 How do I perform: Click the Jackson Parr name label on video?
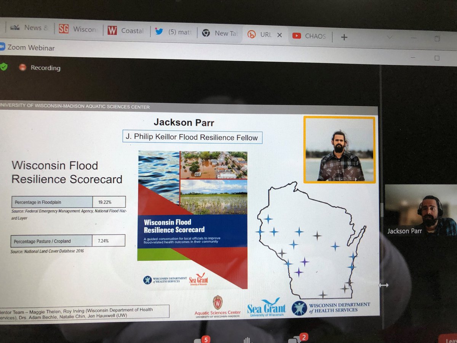coord(404,231)
